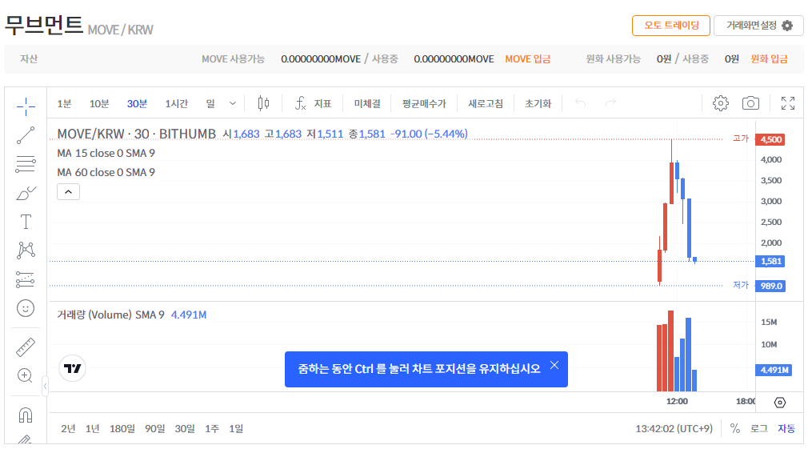
Task: Click the undo arrow
Action: (580, 103)
